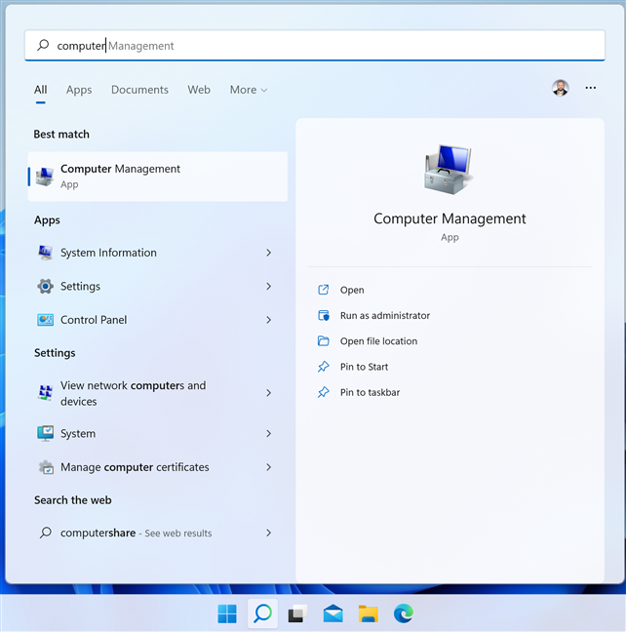This screenshot has width=626, height=632.
Task: Open the user profile avatar
Action: pos(561,88)
